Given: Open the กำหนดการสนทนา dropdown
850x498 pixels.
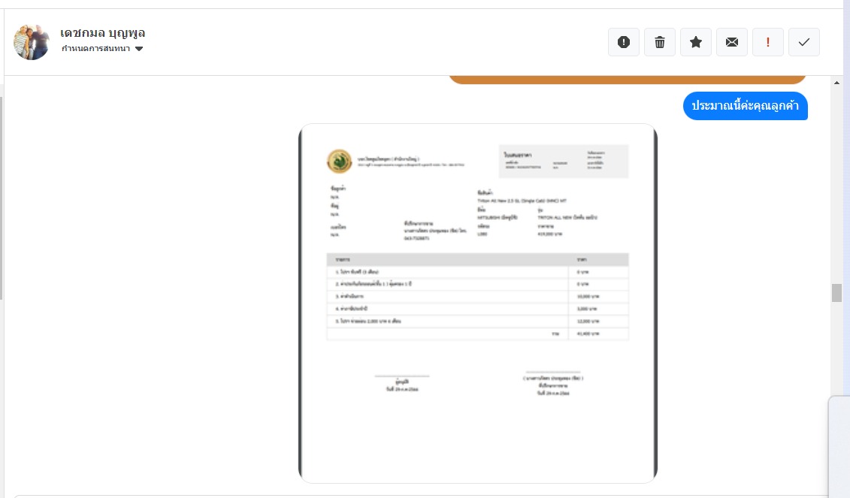Looking at the screenshot, I should click(102, 49).
